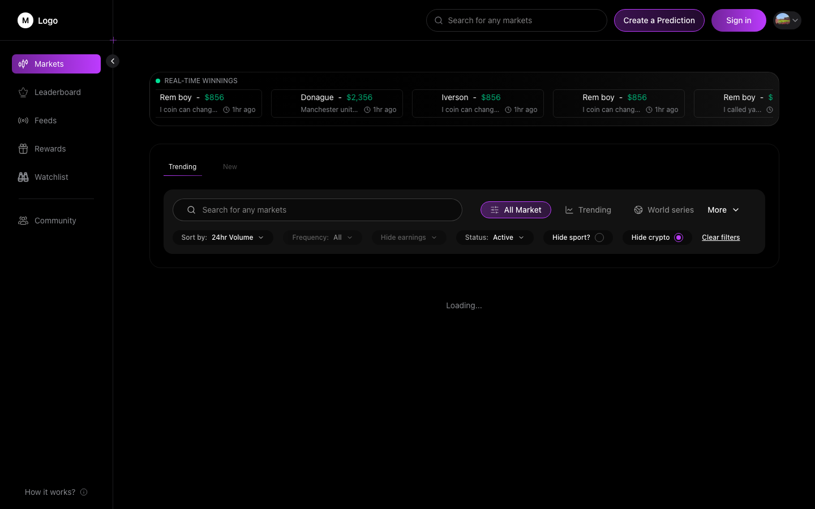815x509 pixels.
Task: Click the Feeds broadcast icon
Action: (23, 120)
